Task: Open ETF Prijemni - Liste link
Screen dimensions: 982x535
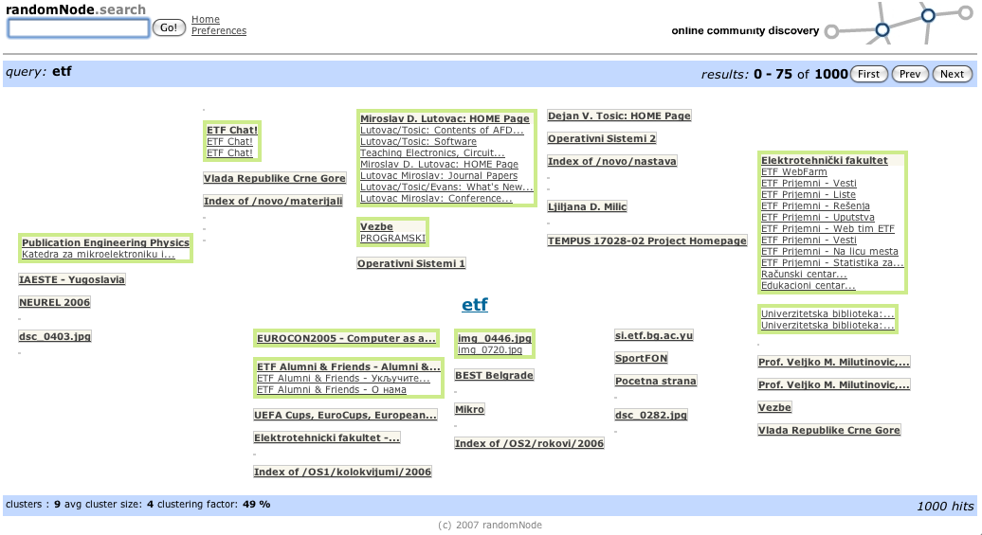Action: tap(809, 195)
